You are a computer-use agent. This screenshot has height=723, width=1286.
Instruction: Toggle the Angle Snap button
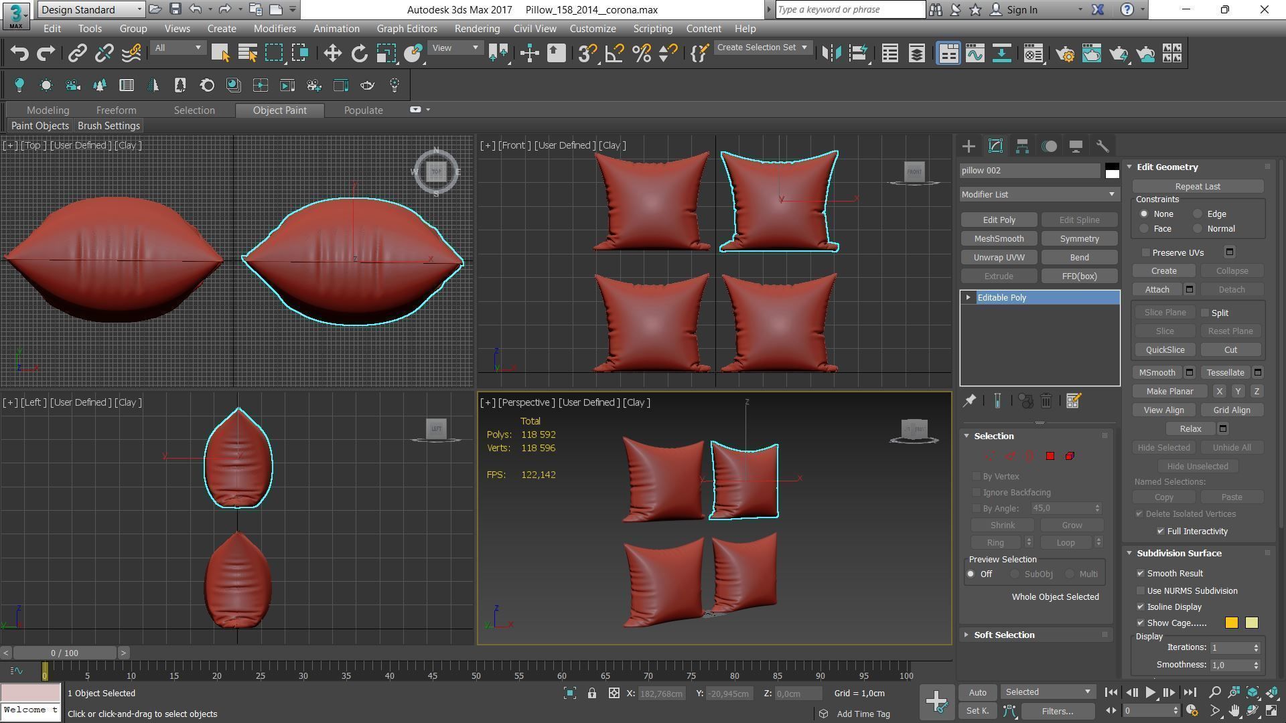pos(614,54)
